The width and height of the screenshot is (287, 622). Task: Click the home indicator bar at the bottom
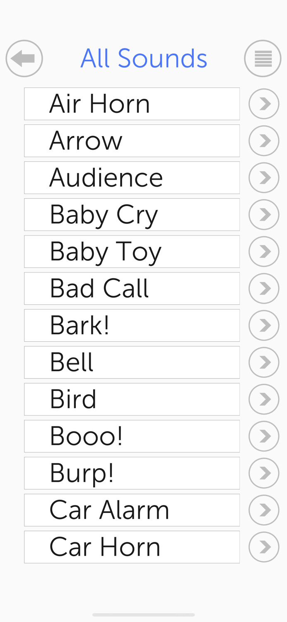click(143, 615)
